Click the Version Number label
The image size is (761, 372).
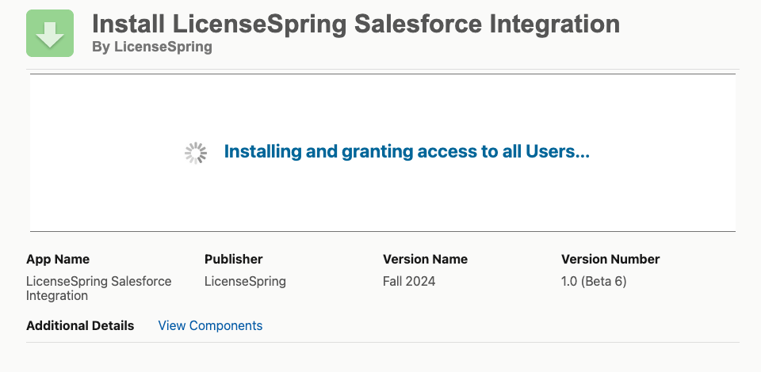(x=610, y=259)
